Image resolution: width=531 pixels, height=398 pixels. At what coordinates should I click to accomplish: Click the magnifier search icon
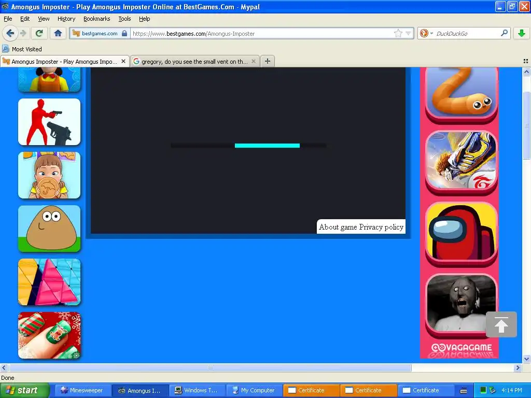coord(504,33)
